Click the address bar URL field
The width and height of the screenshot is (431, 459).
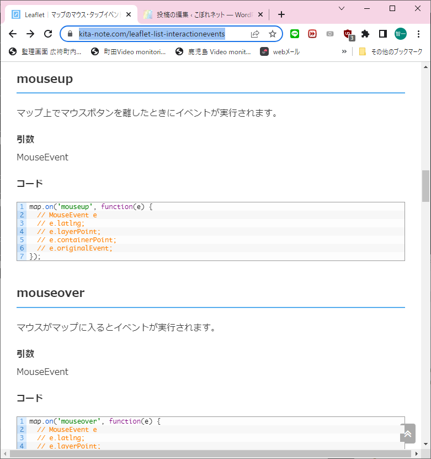click(160, 34)
